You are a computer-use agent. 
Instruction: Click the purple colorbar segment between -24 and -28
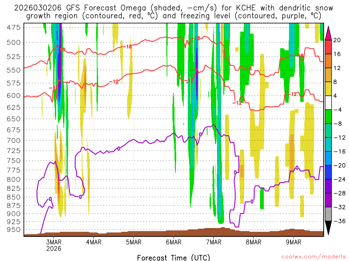point(328,186)
